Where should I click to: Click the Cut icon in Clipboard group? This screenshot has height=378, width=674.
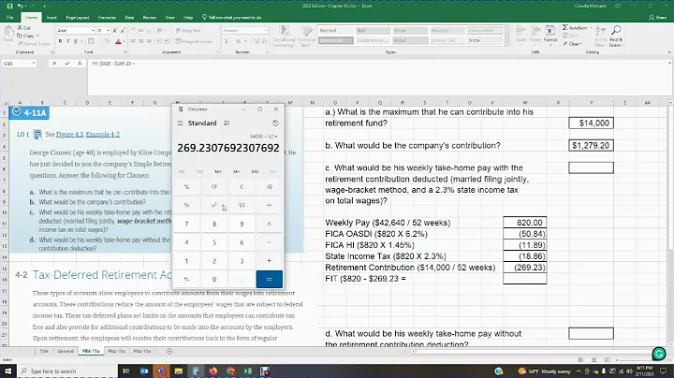(x=21, y=27)
